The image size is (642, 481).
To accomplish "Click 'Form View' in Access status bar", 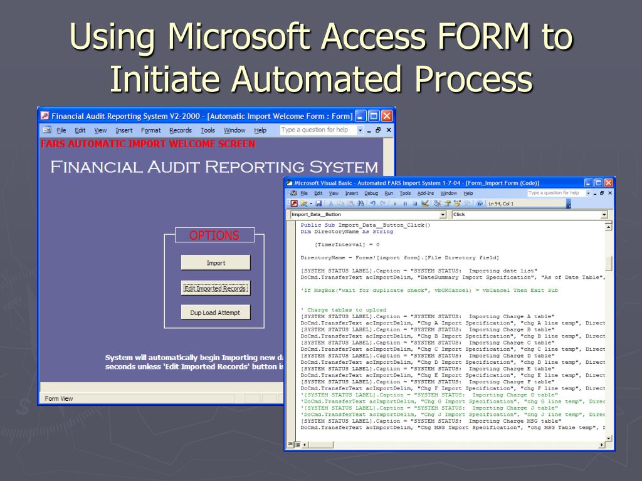I will tap(59, 398).
